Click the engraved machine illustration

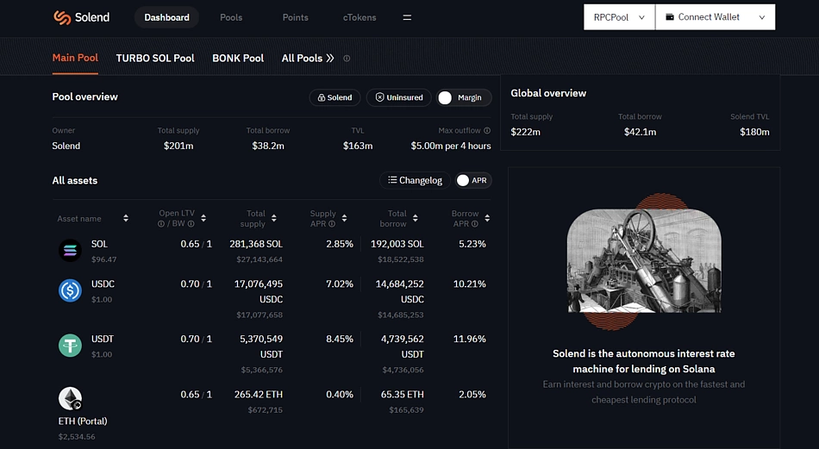pyautogui.click(x=644, y=261)
